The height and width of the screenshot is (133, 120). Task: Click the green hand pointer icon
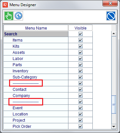point(9,16)
